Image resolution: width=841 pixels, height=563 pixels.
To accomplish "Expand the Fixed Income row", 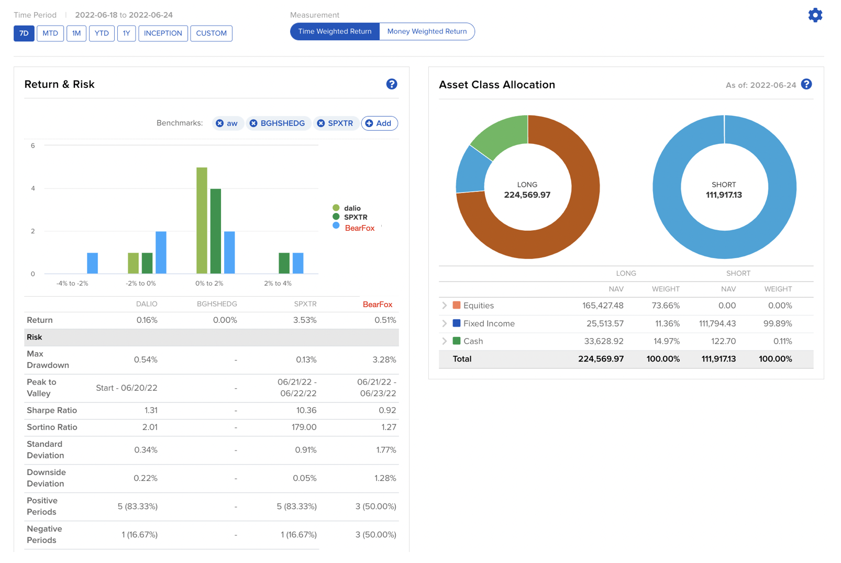I will click(x=445, y=323).
